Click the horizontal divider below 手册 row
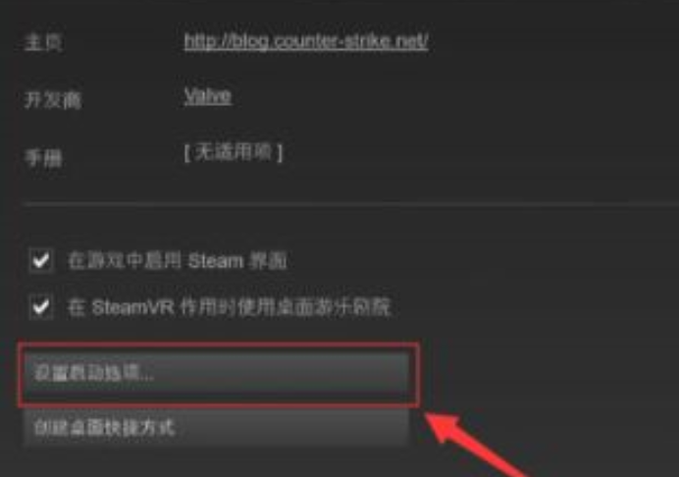Viewport: 679px width, 477px height. point(350,203)
